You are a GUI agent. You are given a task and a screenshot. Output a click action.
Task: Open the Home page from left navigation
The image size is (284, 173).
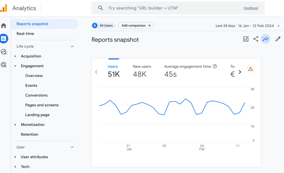(x=4, y=25)
